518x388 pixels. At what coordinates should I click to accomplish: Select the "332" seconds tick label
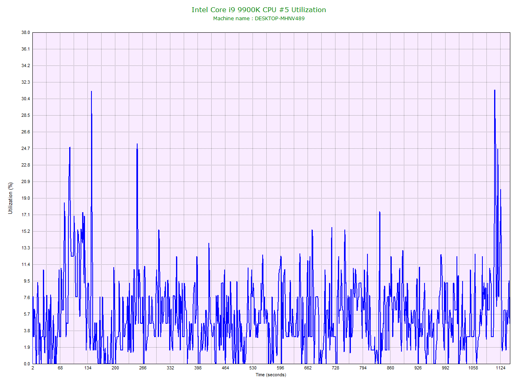pyautogui.click(x=170, y=368)
